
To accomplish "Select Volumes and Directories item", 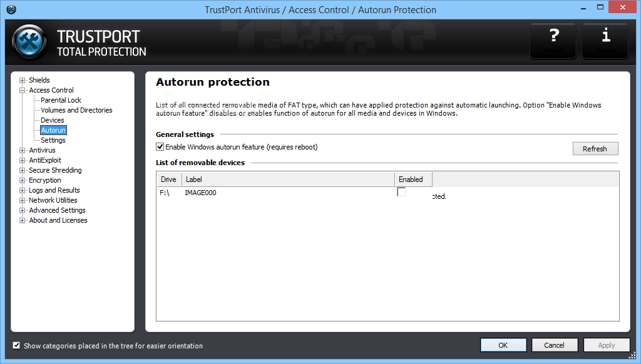I will (76, 110).
